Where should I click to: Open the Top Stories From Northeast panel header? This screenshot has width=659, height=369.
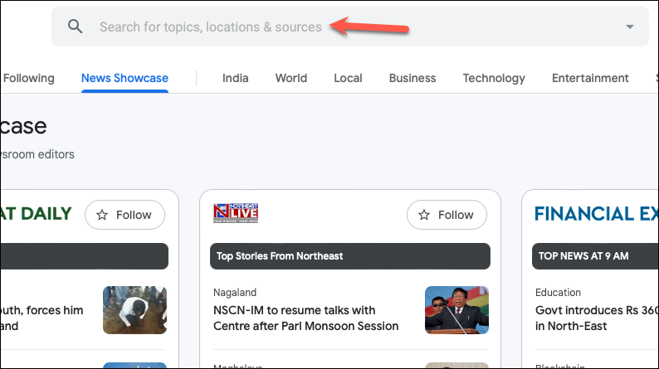click(350, 256)
